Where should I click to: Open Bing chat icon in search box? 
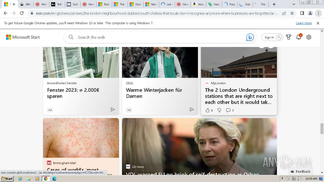250,37
